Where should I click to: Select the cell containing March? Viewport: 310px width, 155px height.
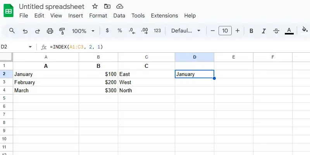coord(46,90)
